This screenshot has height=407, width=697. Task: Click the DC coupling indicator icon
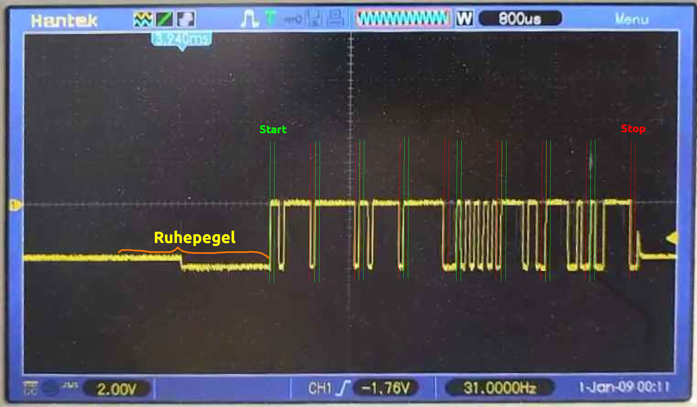[30, 388]
